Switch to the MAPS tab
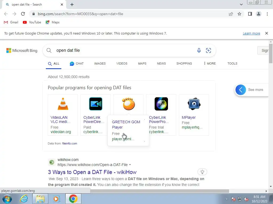The height and width of the screenshot is (204, 273). coord(142,64)
